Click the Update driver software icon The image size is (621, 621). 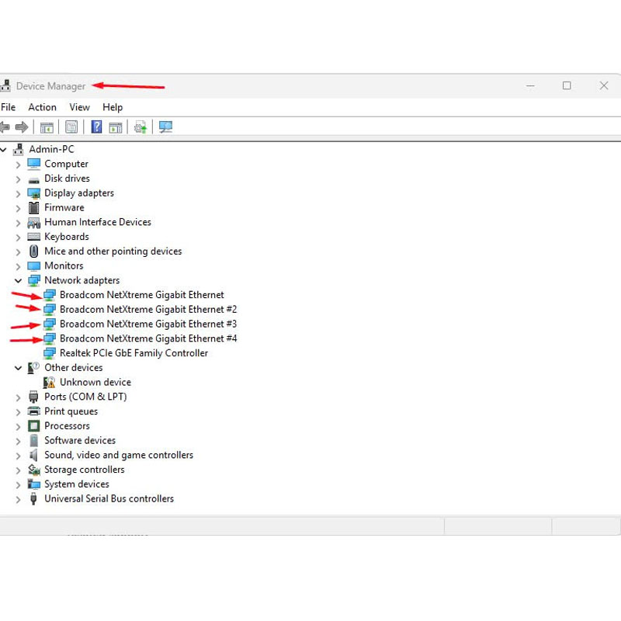141,127
